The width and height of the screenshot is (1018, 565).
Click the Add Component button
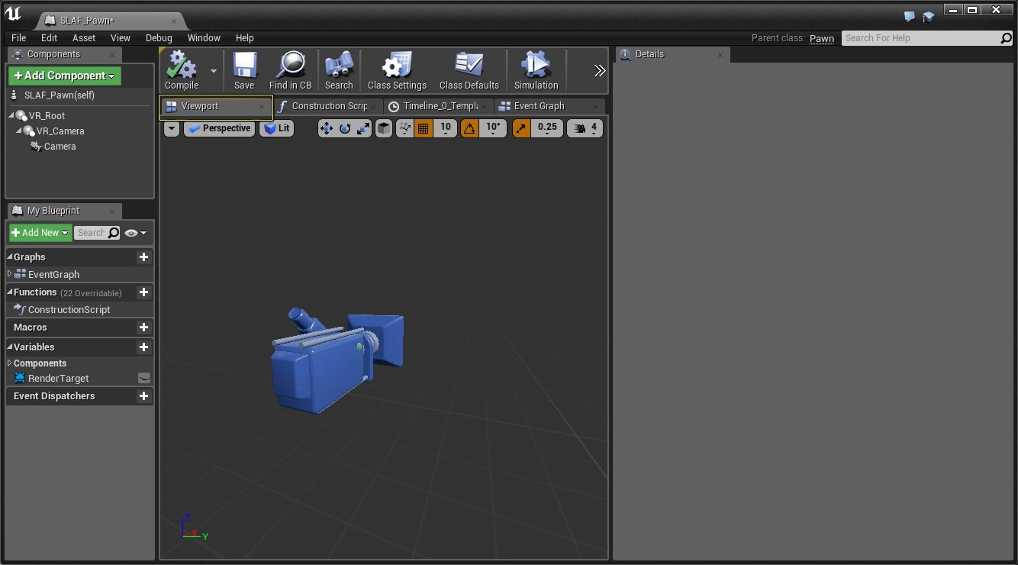pos(64,76)
